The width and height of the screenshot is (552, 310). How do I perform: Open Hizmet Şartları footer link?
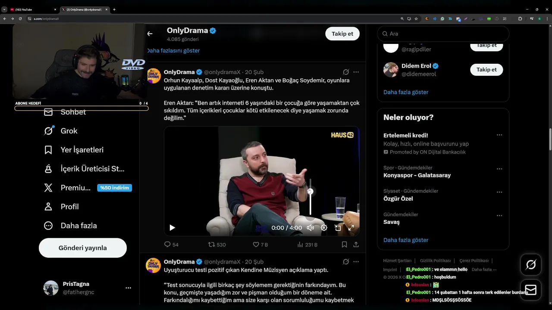[x=397, y=260]
